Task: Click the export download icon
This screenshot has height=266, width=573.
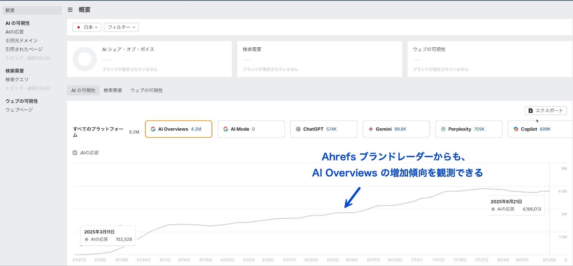Action: pyautogui.click(x=531, y=110)
